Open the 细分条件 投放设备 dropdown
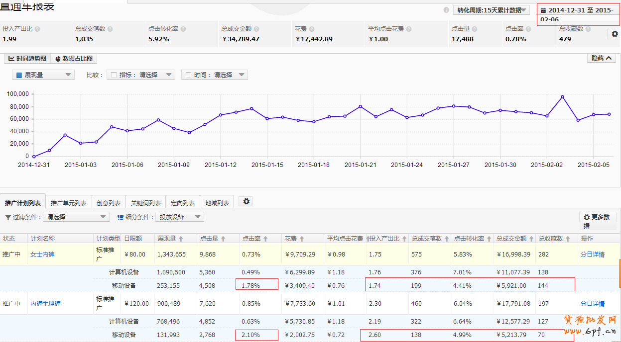Viewport: 621px width, 342px height. [180, 217]
